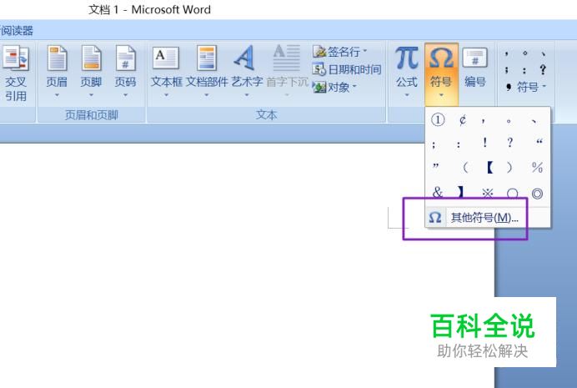The height and width of the screenshot is (388, 577).
Task: Insert the exclamation mark ! symbol
Action: (485, 143)
